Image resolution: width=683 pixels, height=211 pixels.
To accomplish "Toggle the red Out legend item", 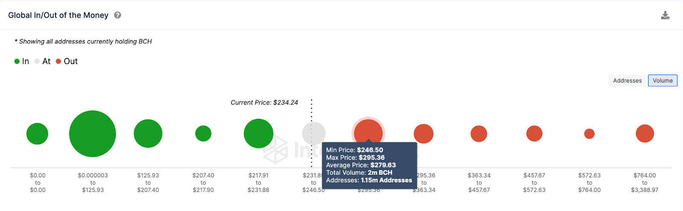I will pos(67,61).
